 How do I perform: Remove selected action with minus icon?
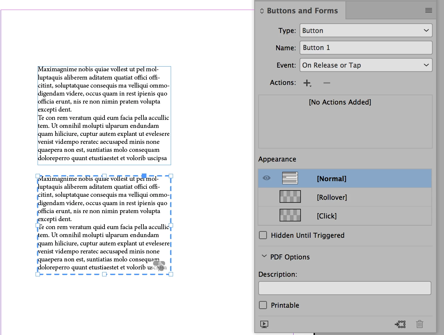coord(327,83)
